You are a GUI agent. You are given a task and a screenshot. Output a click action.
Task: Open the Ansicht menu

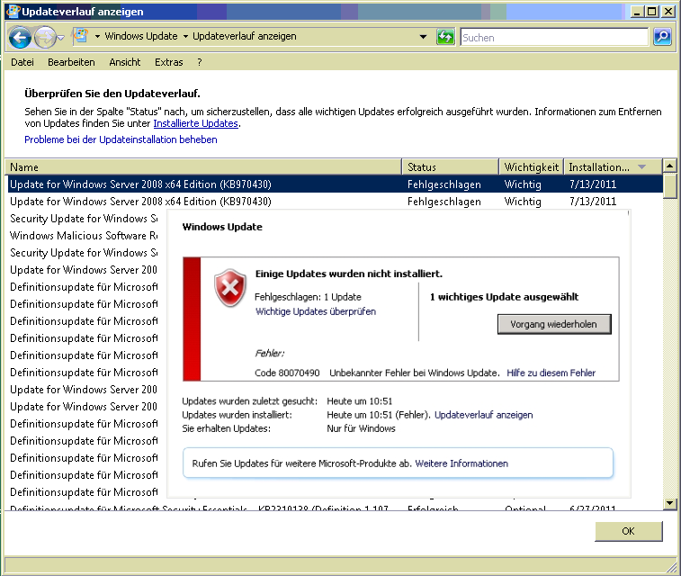tap(125, 62)
